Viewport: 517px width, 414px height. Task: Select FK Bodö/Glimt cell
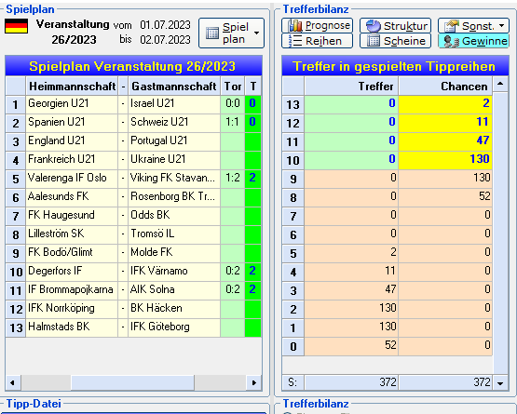coord(72,254)
